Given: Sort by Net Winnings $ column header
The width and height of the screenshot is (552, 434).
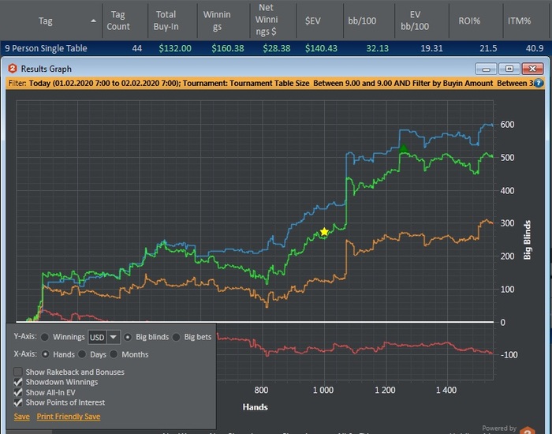Looking at the screenshot, I should 267,20.
